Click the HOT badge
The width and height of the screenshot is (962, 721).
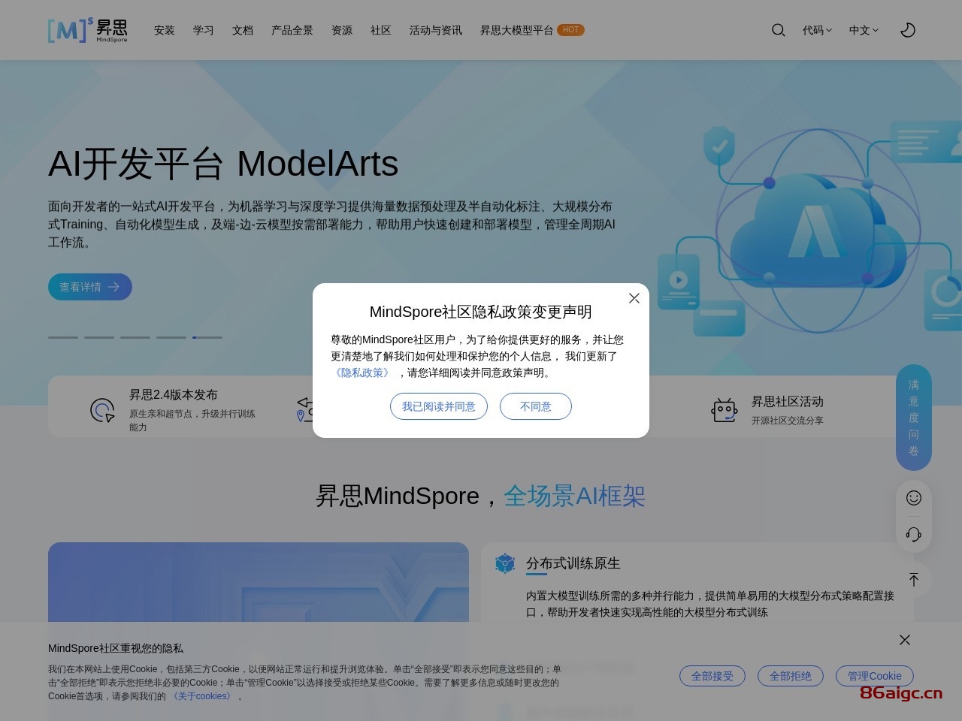pyautogui.click(x=570, y=30)
